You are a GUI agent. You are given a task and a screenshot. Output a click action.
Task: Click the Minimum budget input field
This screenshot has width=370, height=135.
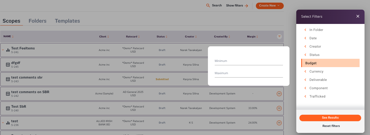pyautogui.click(x=249, y=61)
